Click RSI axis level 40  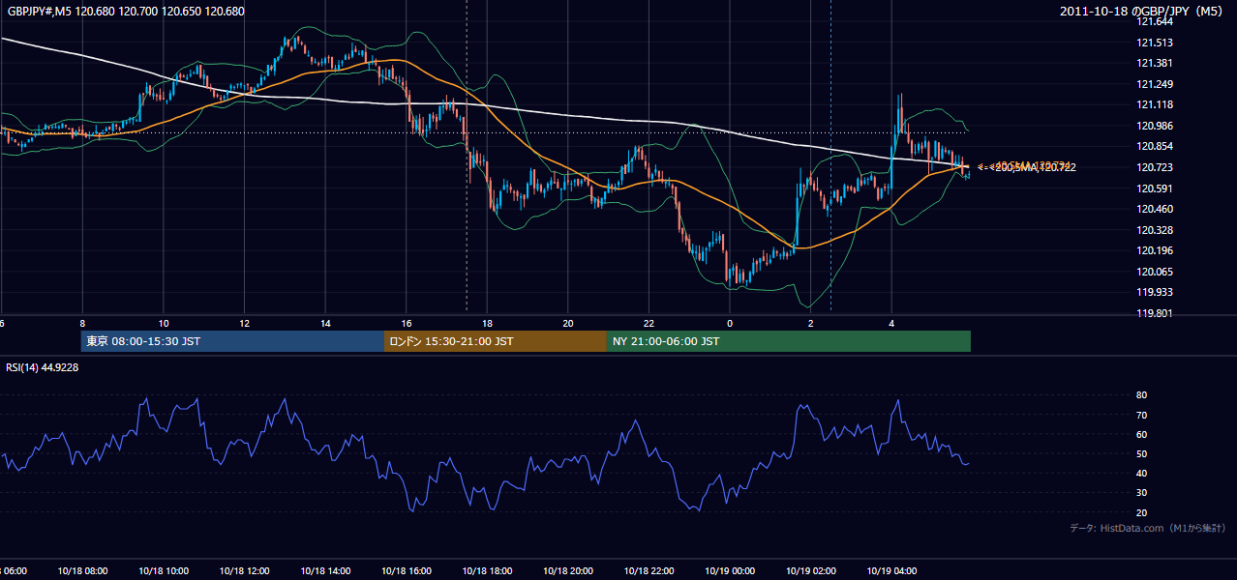tap(1141, 473)
